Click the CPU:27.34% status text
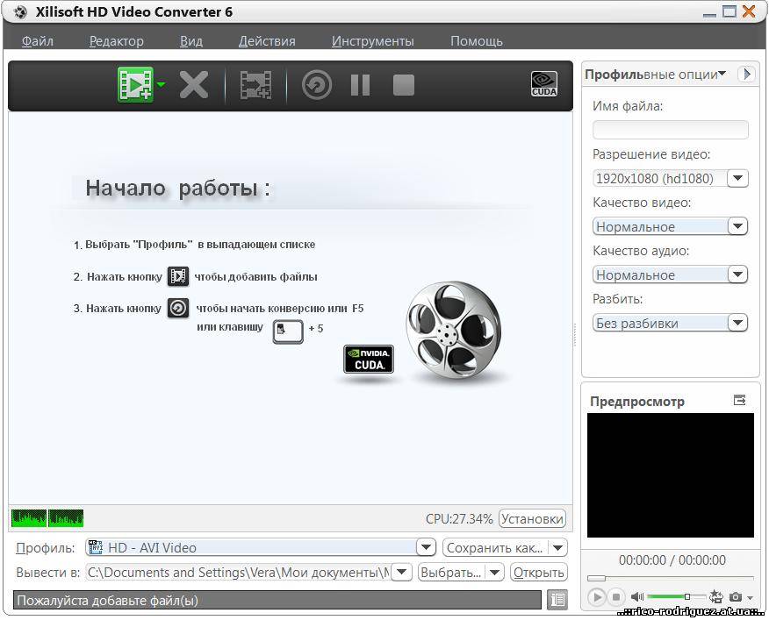 459,518
